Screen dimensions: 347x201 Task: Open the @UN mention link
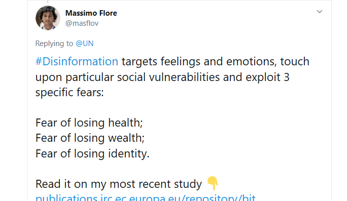coord(85,44)
